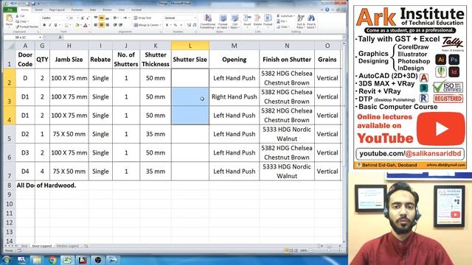Click the Decrease Font Size icon
The height and width of the screenshot is (265, 472).
88,18
